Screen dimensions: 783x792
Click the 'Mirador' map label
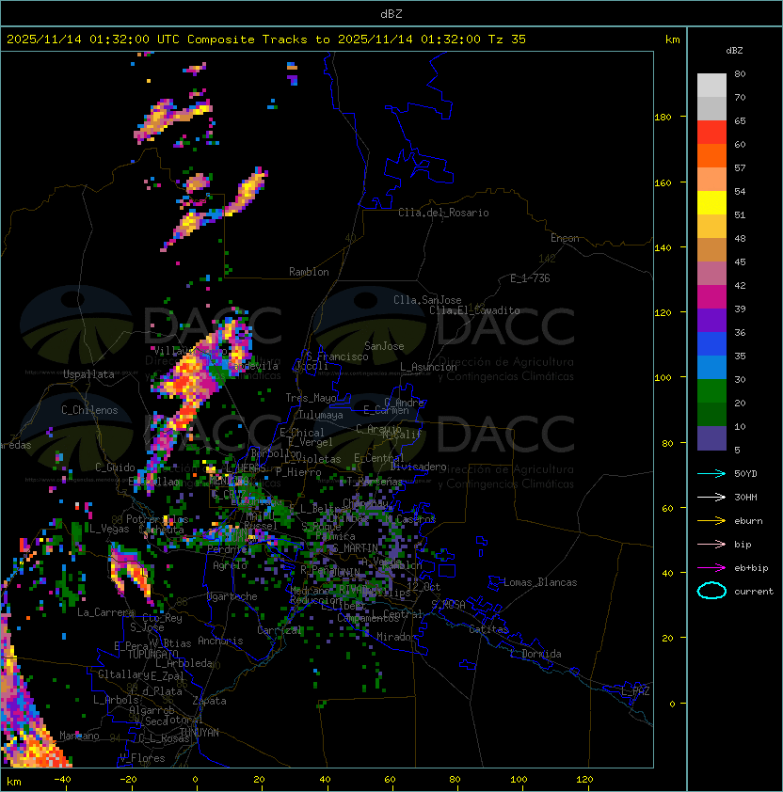point(397,637)
